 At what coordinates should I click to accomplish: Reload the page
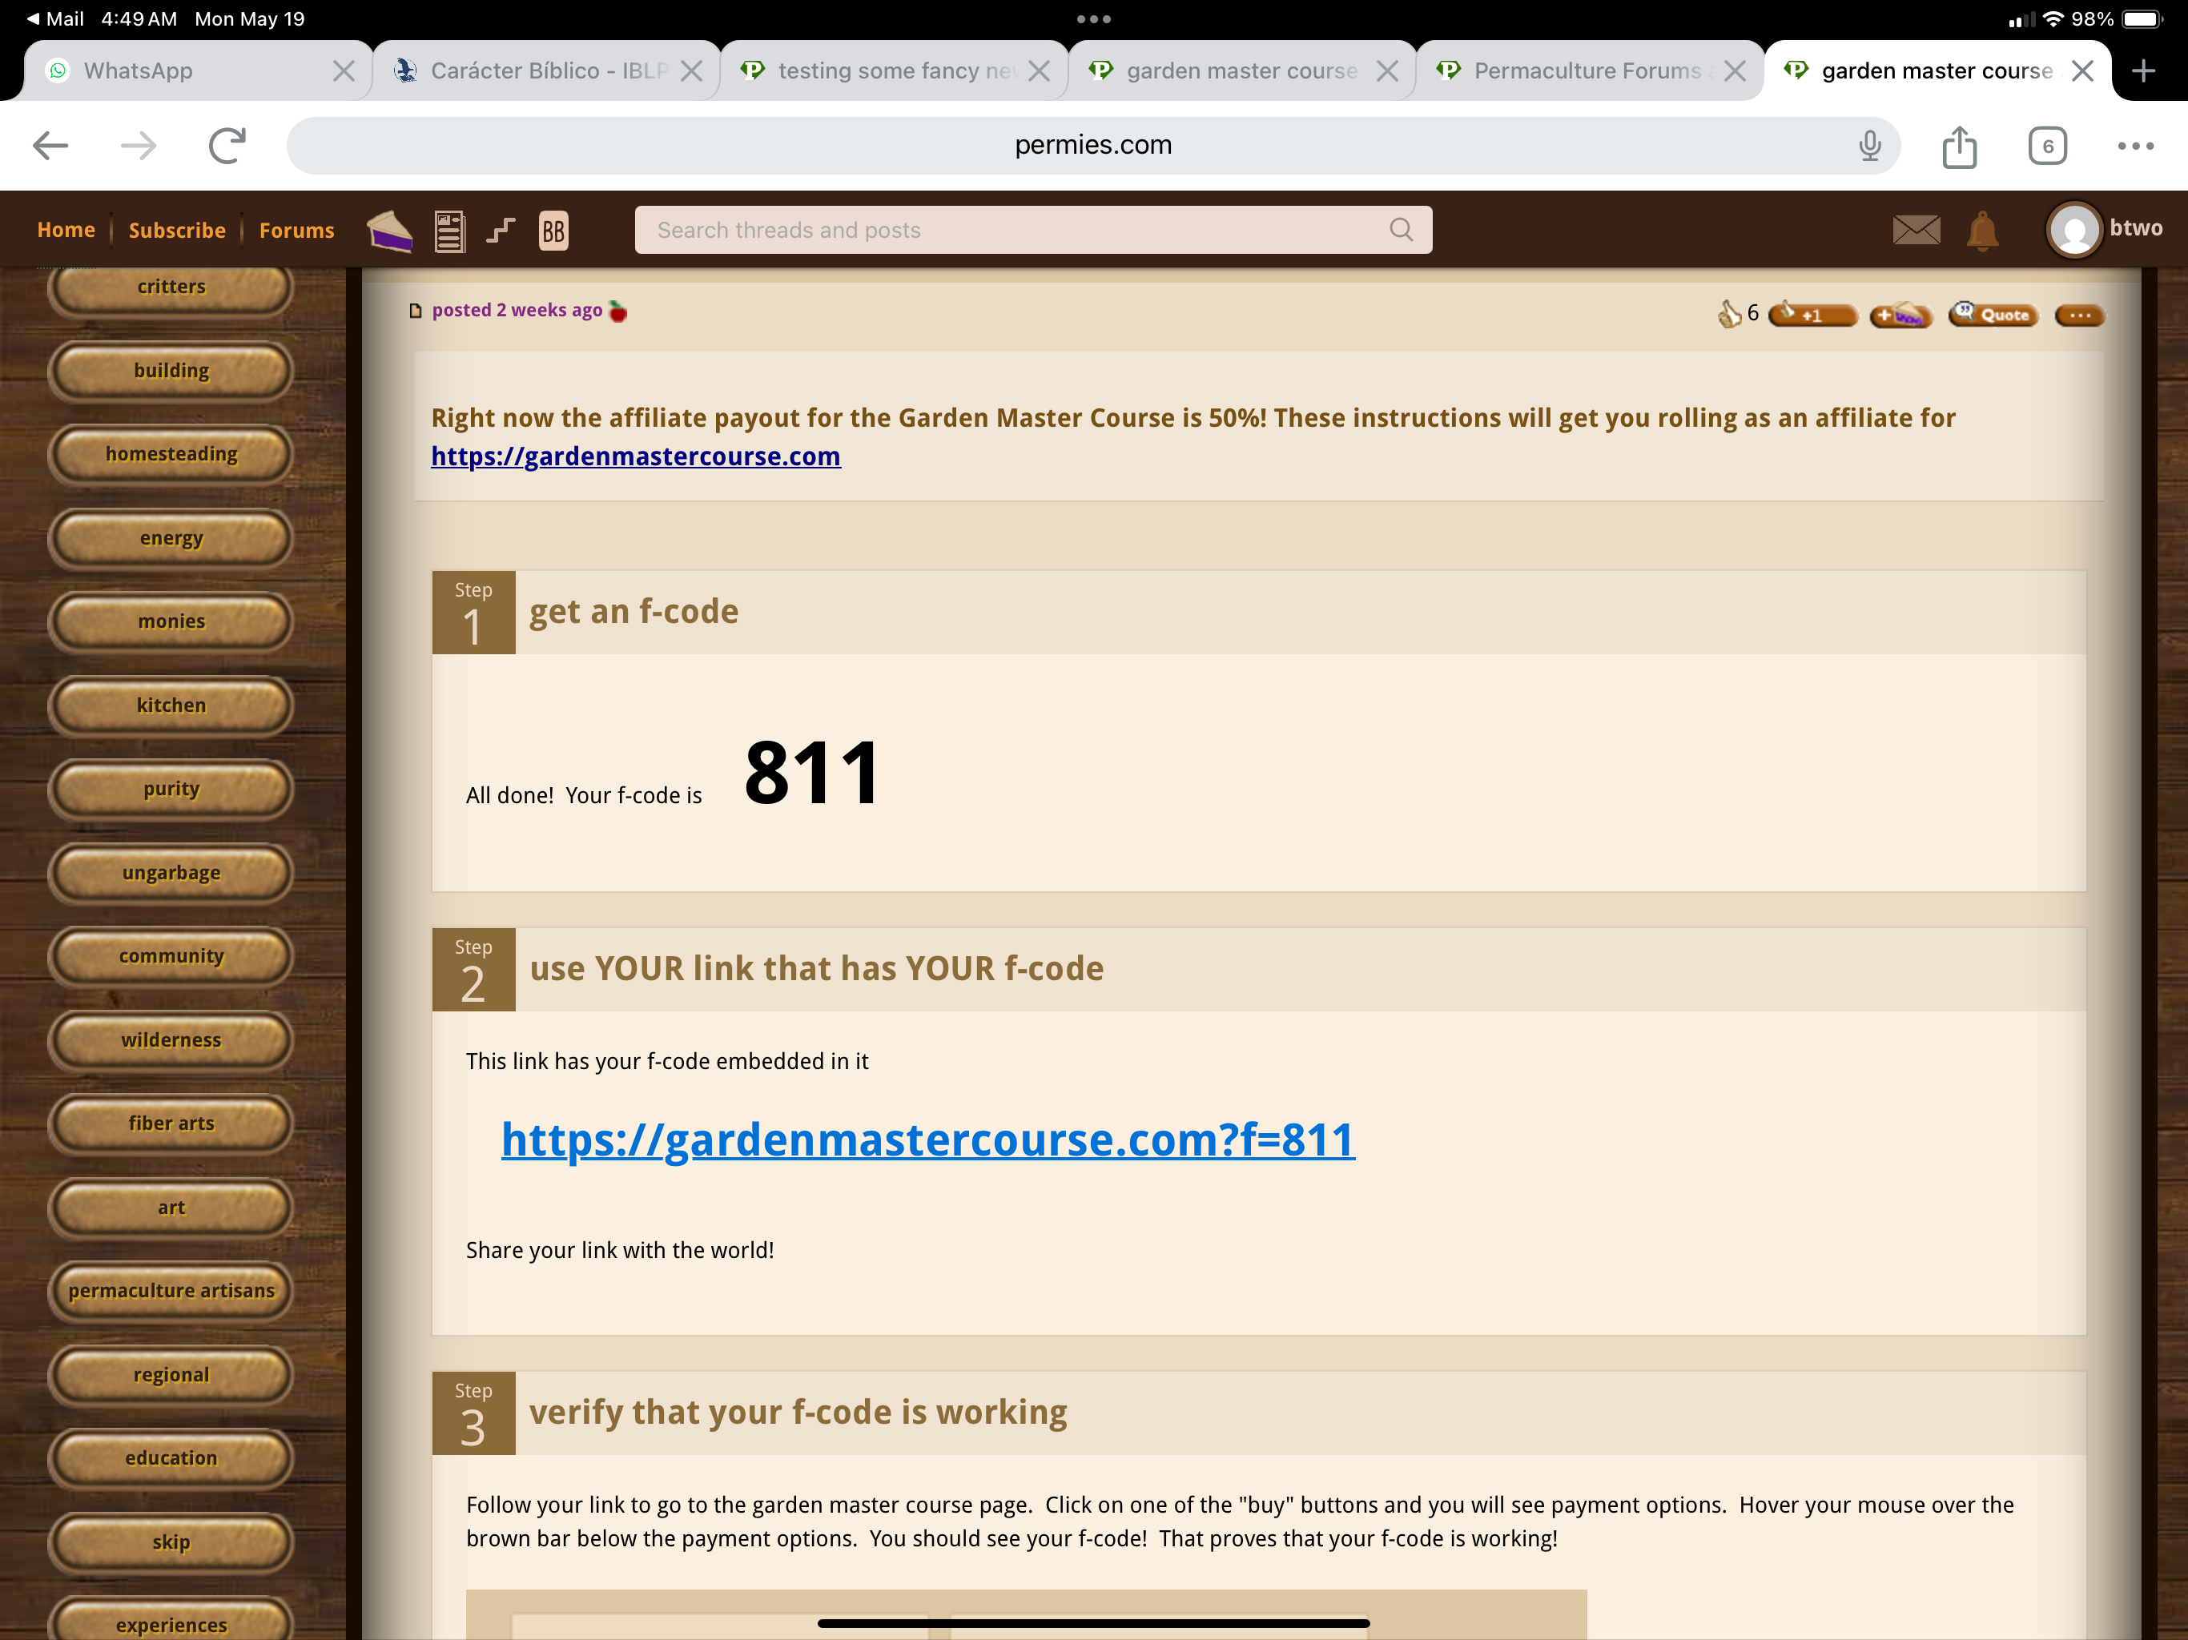pyautogui.click(x=227, y=147)
